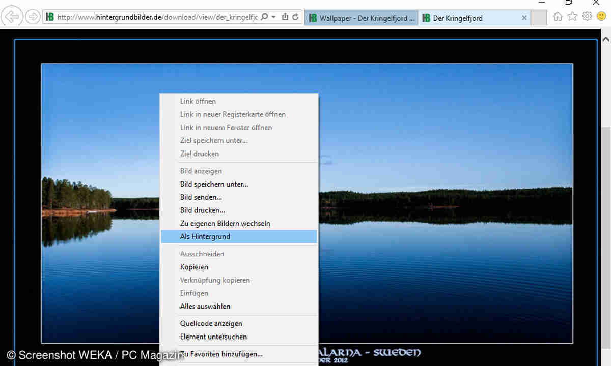Click the browser Back arrow button
Viewport: 611px width, 366px height.
pyautogui.click(x=11, y=17)
